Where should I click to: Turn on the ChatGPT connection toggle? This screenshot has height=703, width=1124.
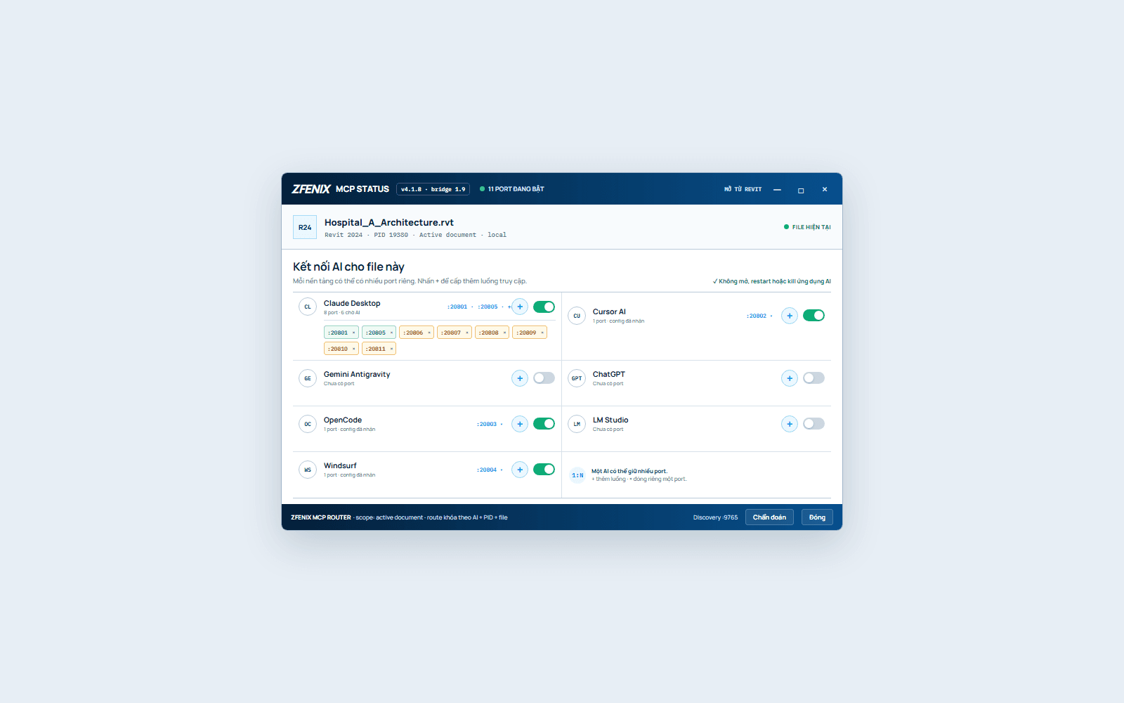point(813,378)
